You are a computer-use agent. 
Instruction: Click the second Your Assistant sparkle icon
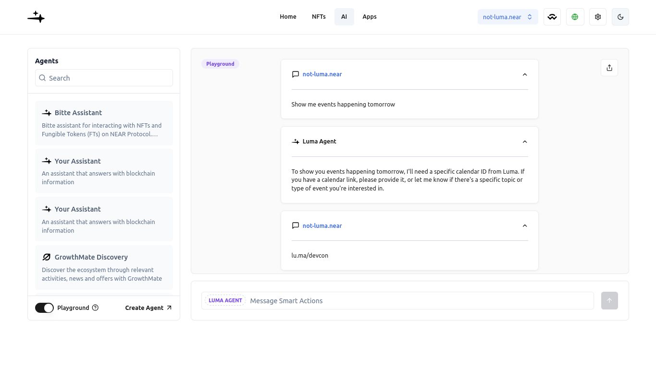click(47, 209)
